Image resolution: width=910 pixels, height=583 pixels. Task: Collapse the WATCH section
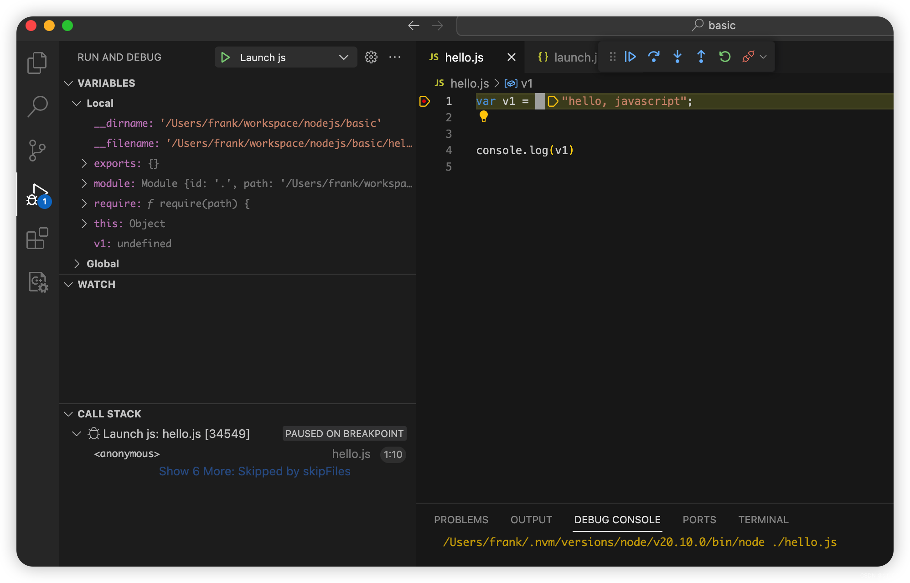click(x=68, y=284)
